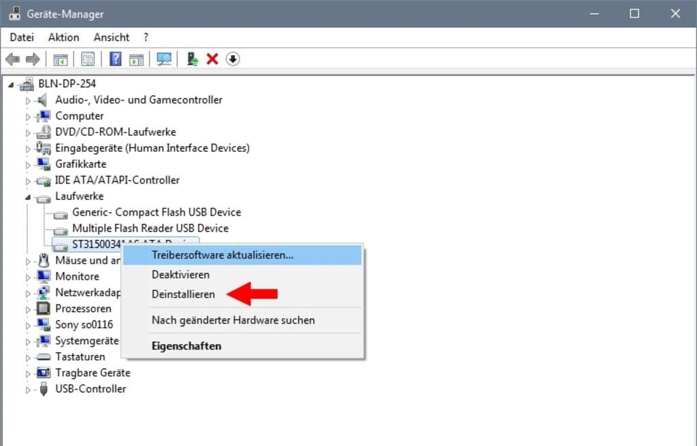Viewport: 697px width, 446px height.
Task: Click the update driver toolbar icon
Action: click(x=193, y=59)
